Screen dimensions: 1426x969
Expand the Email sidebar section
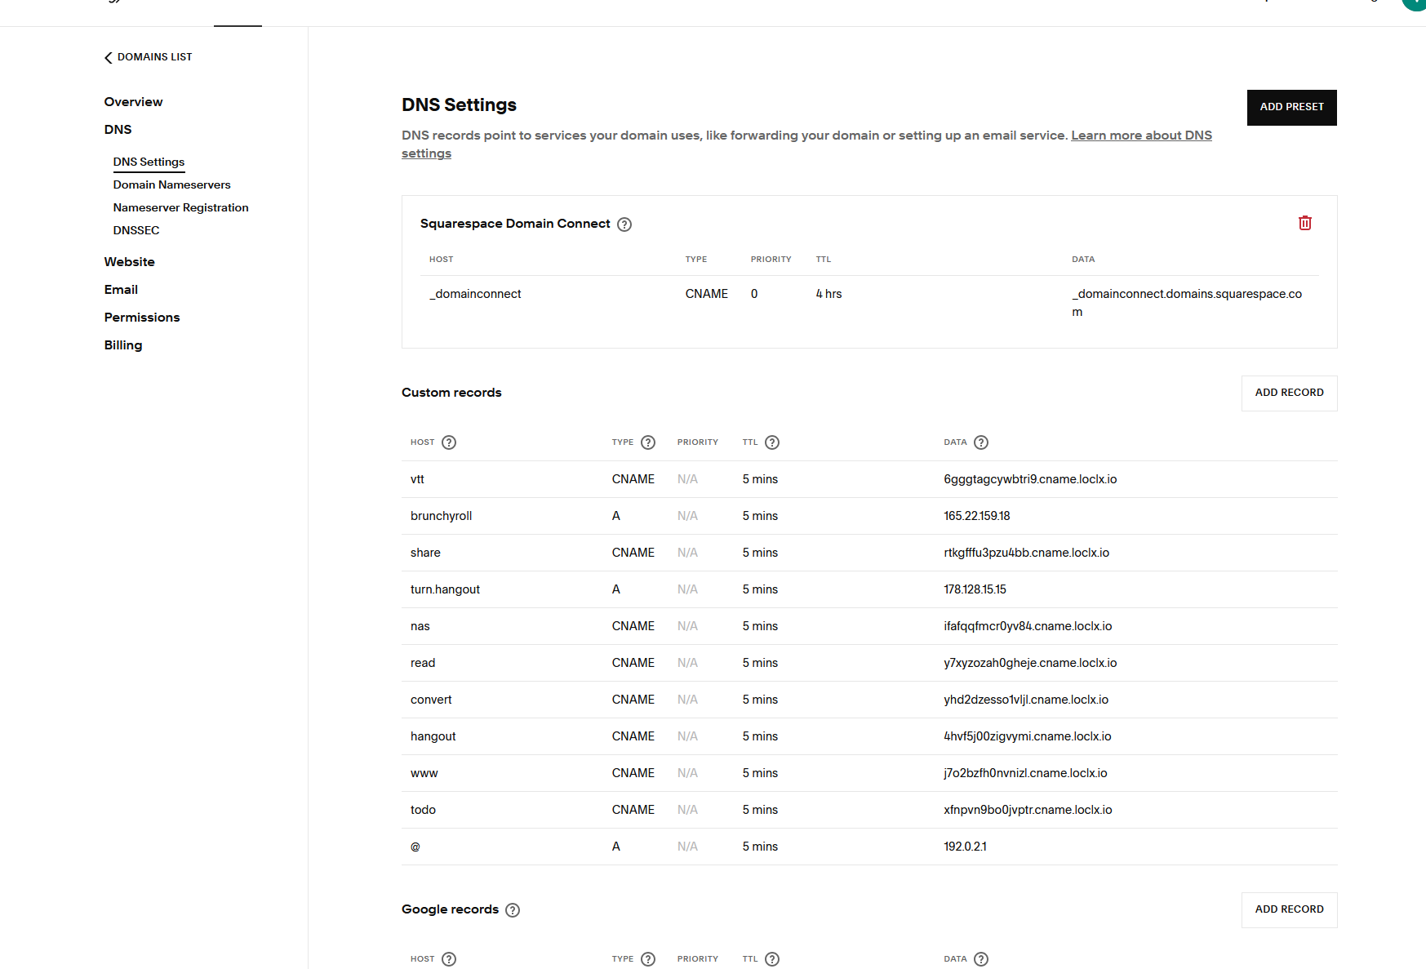[121, 290]
